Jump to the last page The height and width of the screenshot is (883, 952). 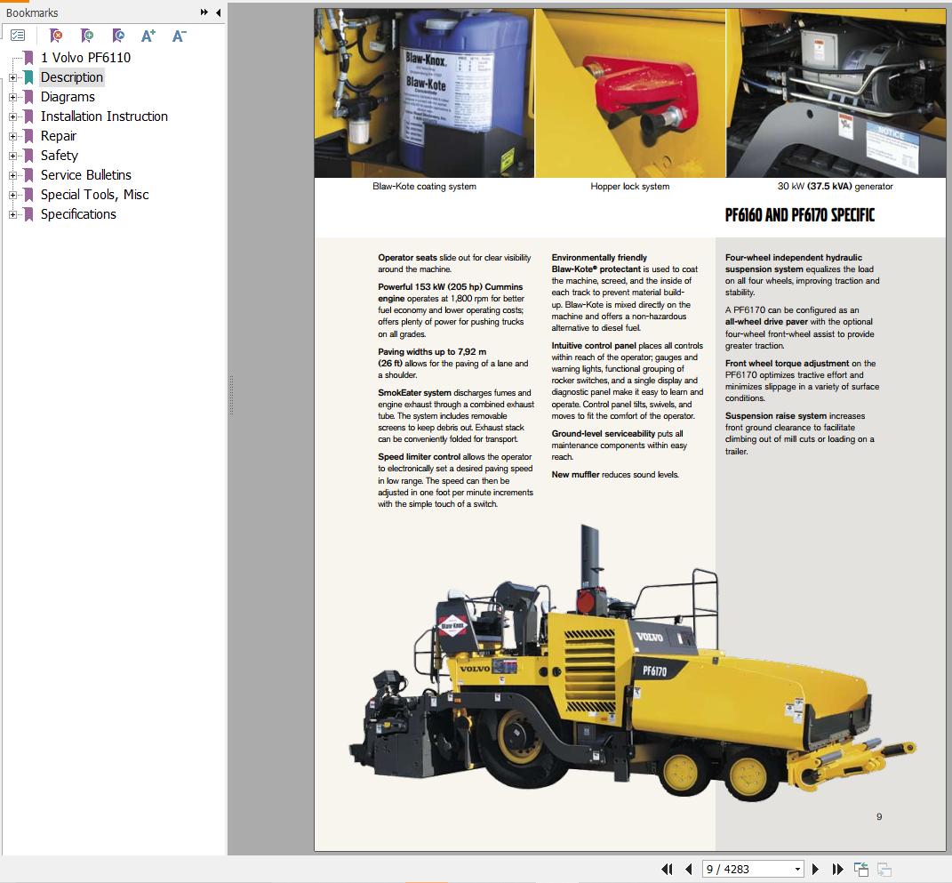point(838,869)
